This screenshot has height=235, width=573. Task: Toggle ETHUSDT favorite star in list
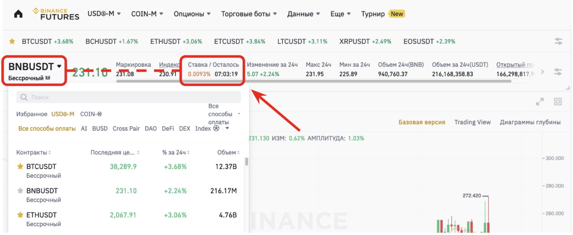tap(20, 215)
